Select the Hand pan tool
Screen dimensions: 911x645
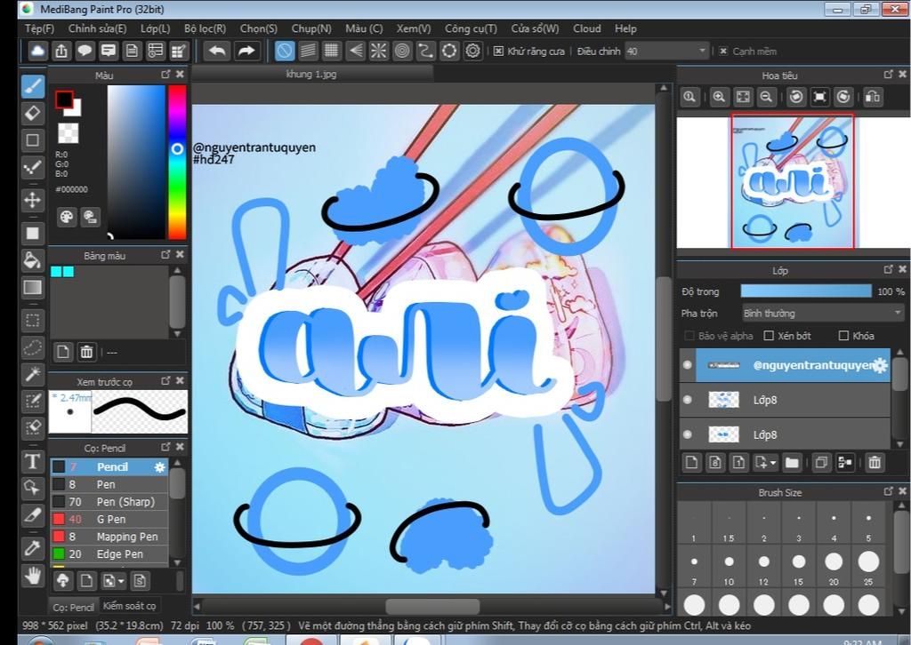coord(33,576)
